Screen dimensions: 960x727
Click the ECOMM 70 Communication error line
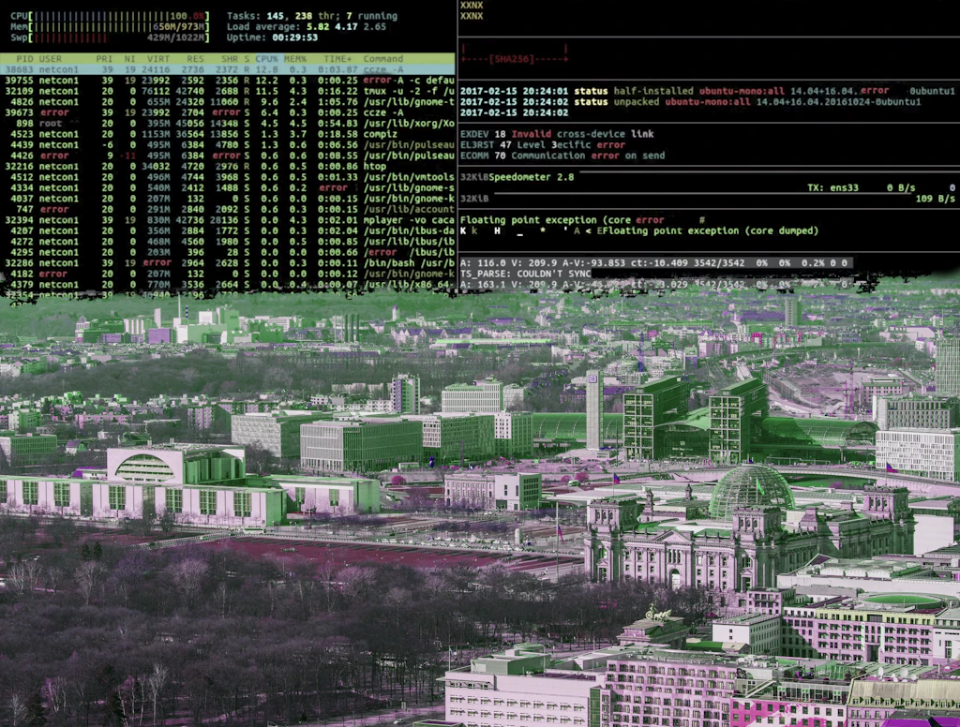coord(562,156)
